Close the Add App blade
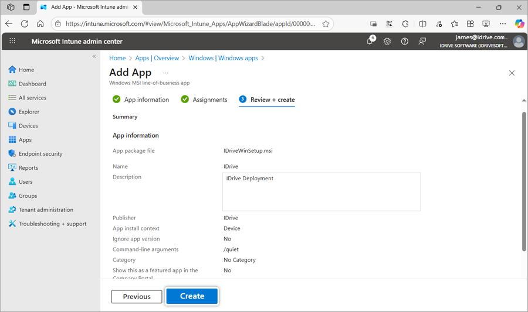Screen dimensions: 528x312 (x=512, y=73)
